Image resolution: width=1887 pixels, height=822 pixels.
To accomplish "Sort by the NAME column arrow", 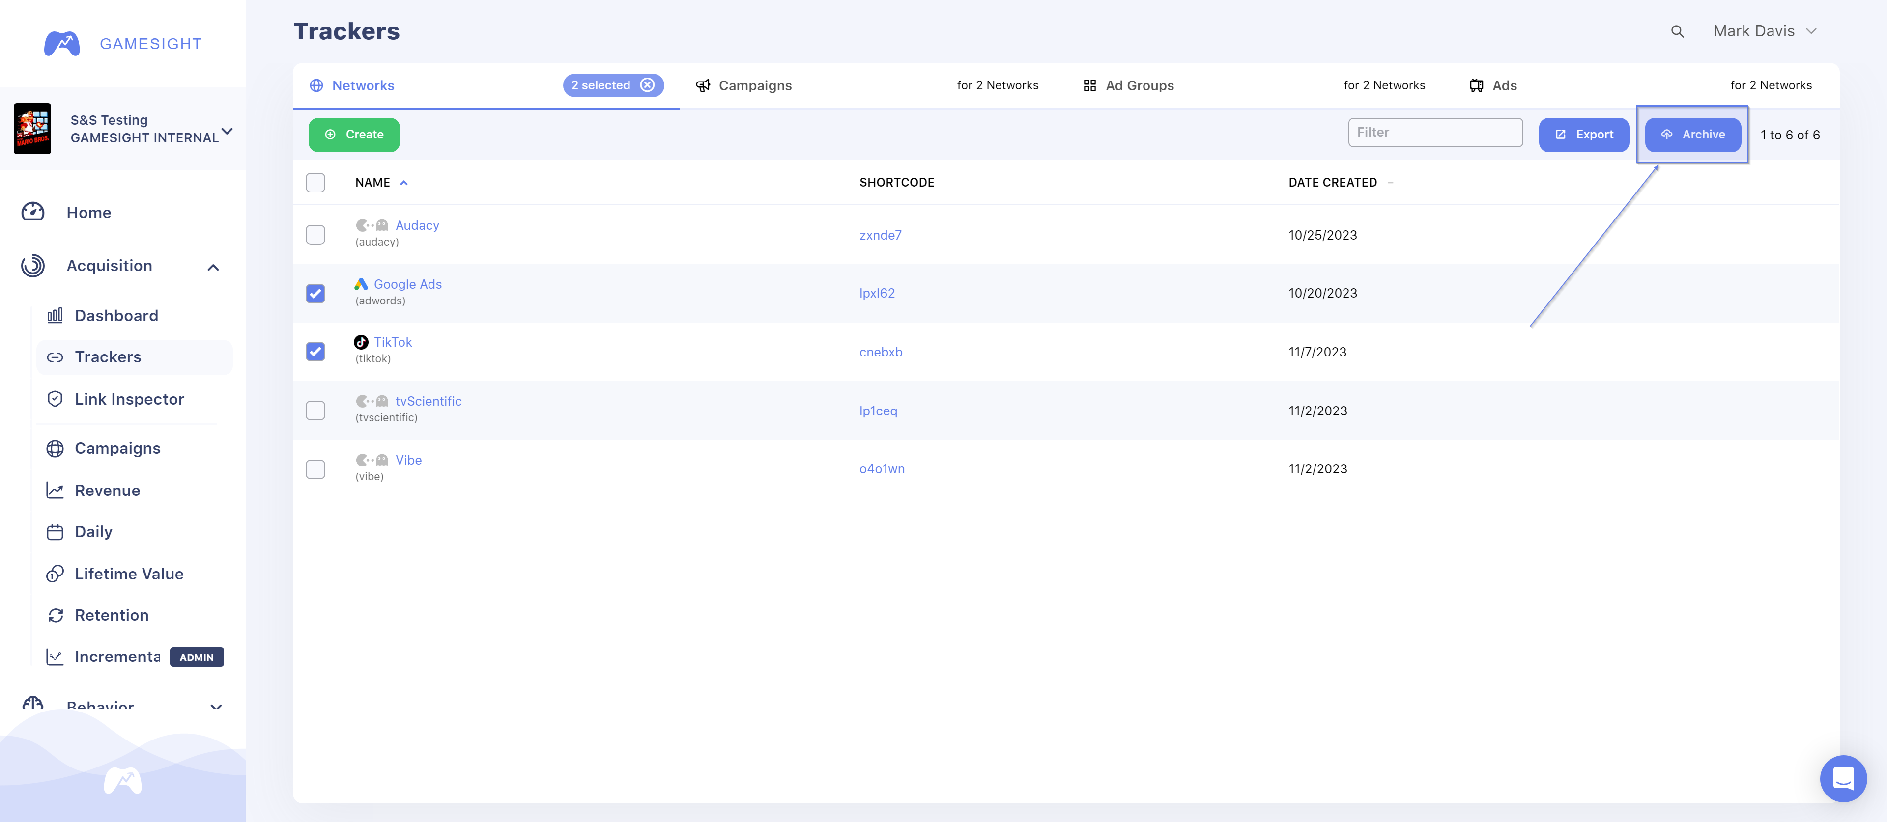I will [x=403, y=183].
